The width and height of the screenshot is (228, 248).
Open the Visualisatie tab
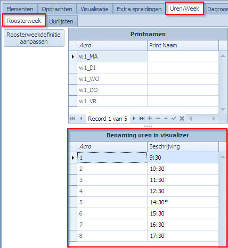(x=94, y=9)
